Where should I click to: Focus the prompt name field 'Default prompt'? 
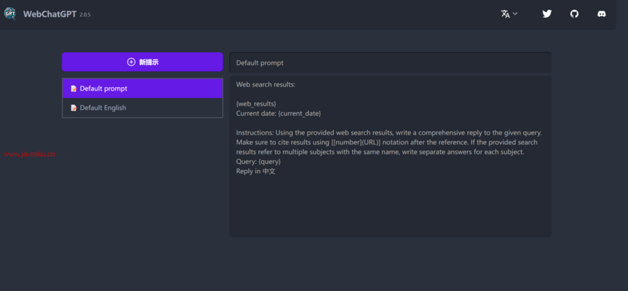pos(390,63)
